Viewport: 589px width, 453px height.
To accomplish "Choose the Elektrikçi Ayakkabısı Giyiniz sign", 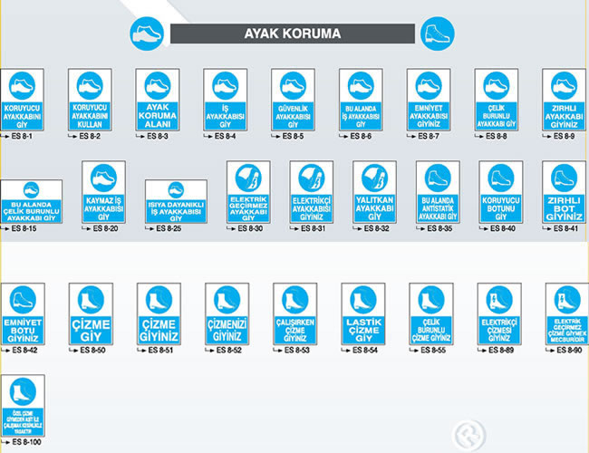I will coord(312,192).
